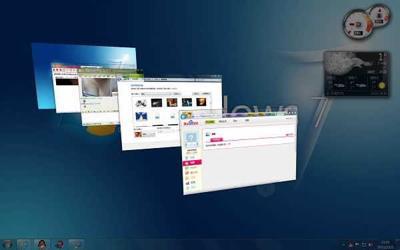Open the taskbar clock and date
The width and height of the screenshot is (400, 250).
[385, 245]
